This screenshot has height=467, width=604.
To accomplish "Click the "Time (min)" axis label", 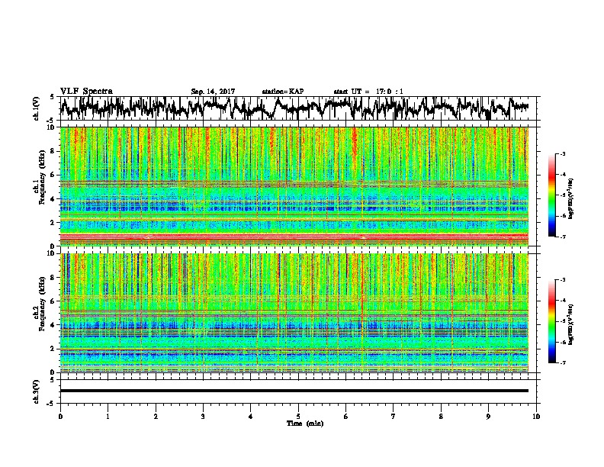I will pos(305,424).
